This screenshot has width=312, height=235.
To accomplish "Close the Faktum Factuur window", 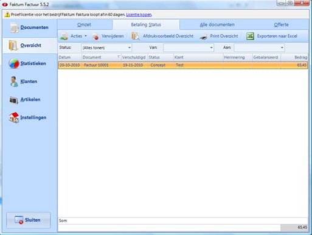I will point(302,3).
